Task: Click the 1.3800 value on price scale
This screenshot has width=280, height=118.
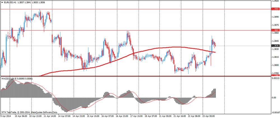Action: point(275,65)
